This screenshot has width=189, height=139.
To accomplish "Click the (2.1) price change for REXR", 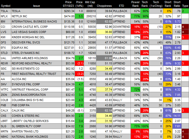I will (x=79, y=63).
